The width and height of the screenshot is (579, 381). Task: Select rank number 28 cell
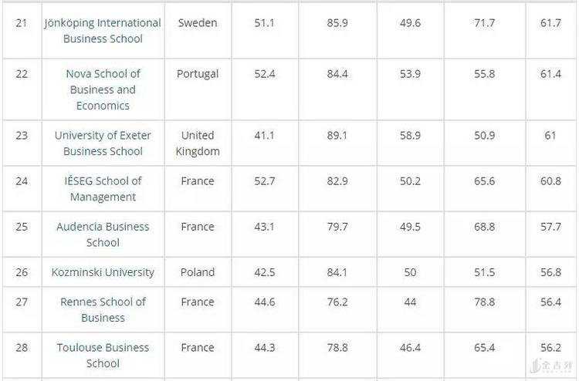click(22, 348)
